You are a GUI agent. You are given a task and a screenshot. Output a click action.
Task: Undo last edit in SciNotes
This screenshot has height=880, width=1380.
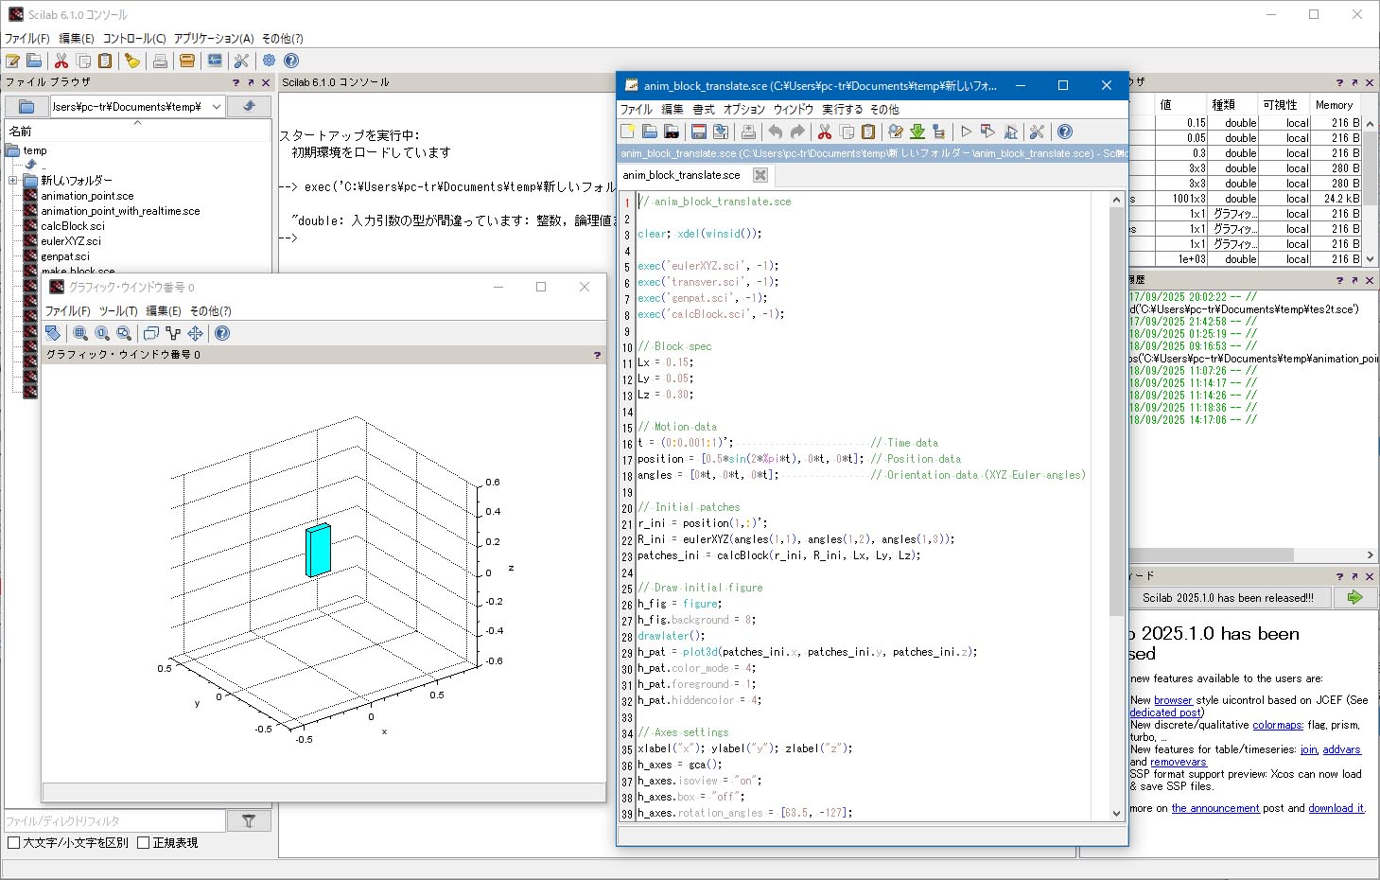776,132
